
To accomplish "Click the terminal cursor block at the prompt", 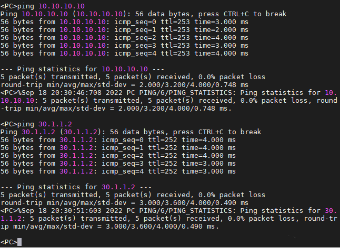I will 19,242.
